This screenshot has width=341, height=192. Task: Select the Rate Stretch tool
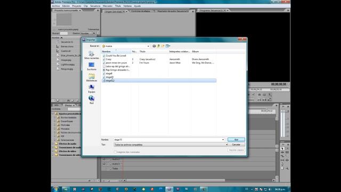[x=282, y=156]
